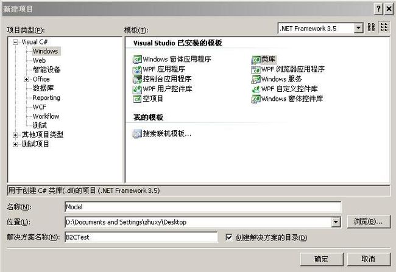The image size is (396, 272).
Task: Select the 控制台应用程序 label text
Action: point(167,79)
